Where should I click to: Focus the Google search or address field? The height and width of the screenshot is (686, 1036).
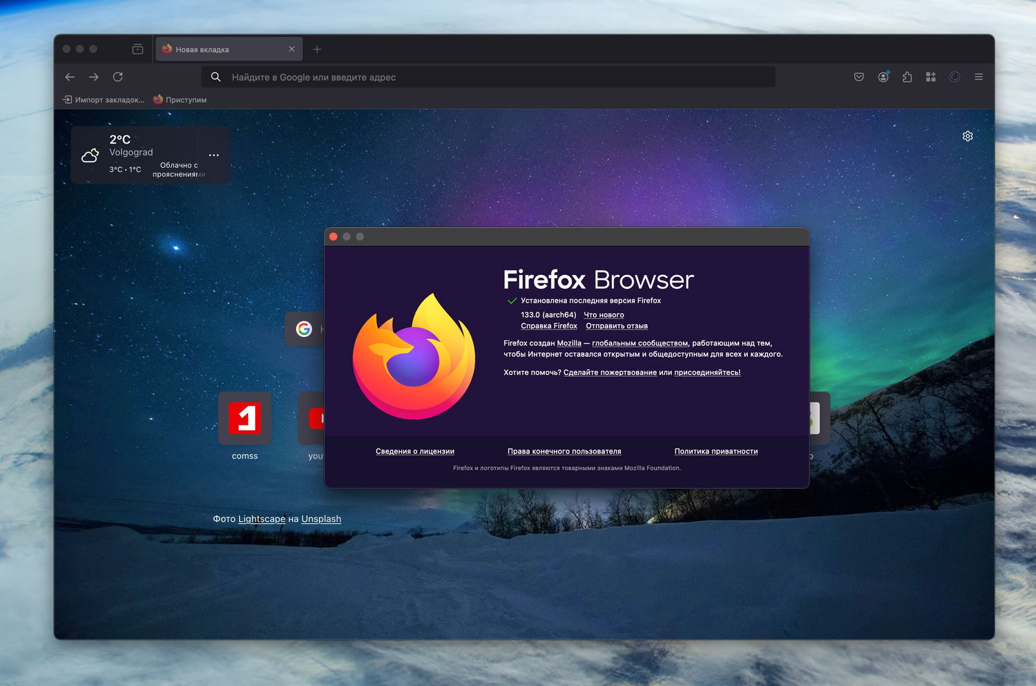(488, 77)
